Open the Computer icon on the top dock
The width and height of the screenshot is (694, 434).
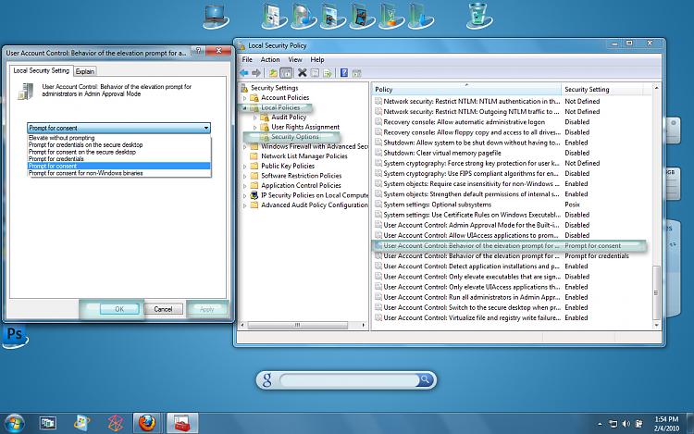(x=216, y=17)
